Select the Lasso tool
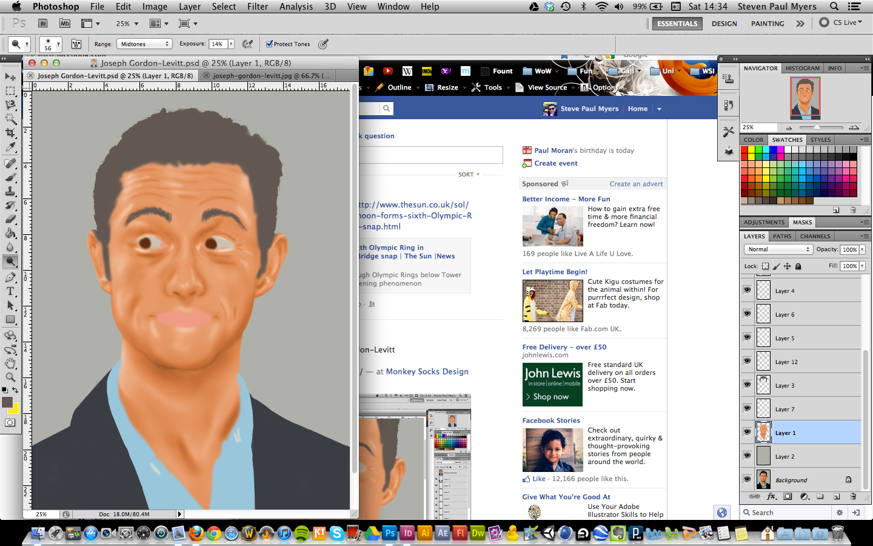The width and height of the screenshot is (873, 546). click(10, 105)
